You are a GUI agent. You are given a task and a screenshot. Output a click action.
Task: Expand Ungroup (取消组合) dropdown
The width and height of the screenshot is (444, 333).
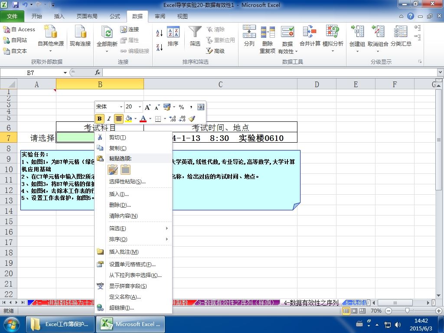tap(378, 52)
